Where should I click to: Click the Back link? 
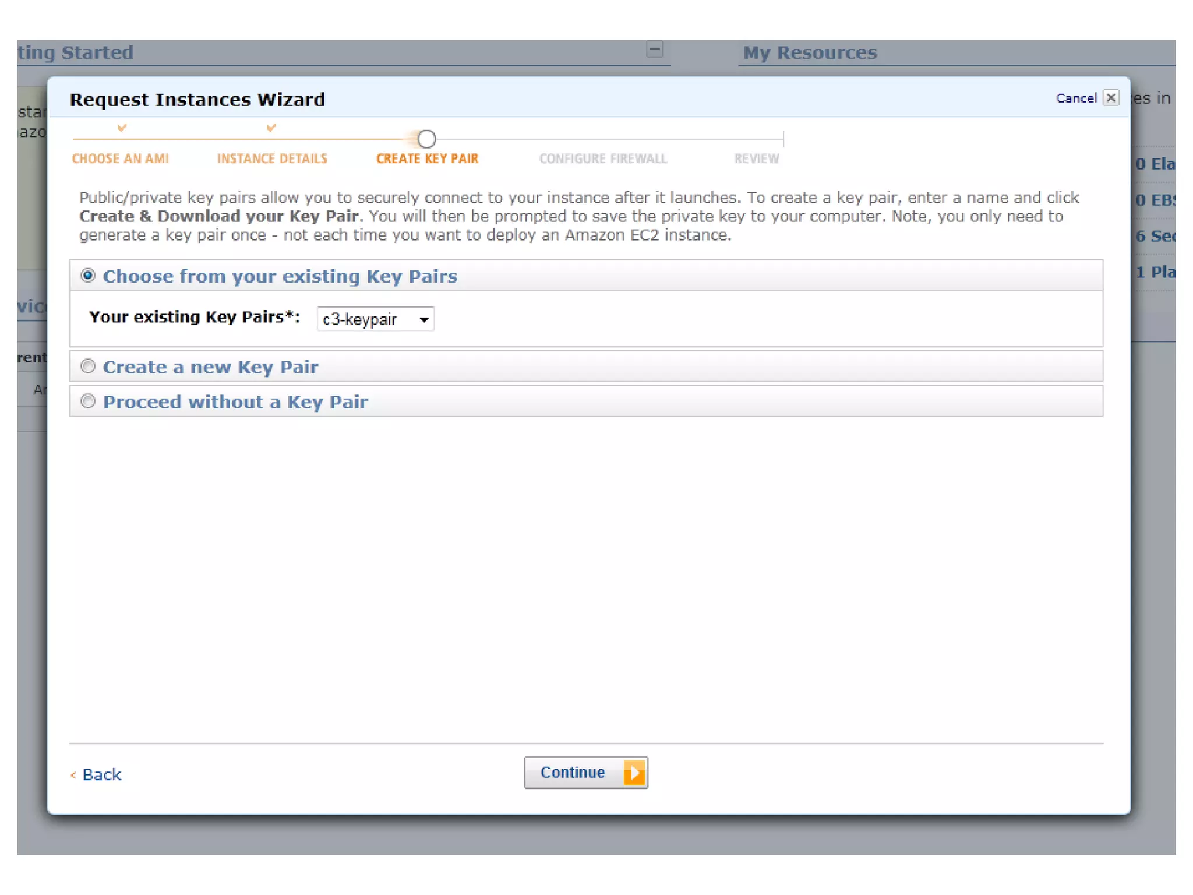(101, 774)
